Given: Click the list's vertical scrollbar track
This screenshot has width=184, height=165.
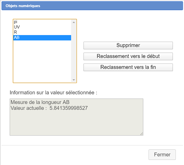Looking at the screenshot, I should (74, 51).
